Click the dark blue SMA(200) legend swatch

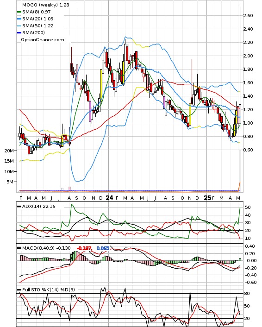click(x=19, y=32)
